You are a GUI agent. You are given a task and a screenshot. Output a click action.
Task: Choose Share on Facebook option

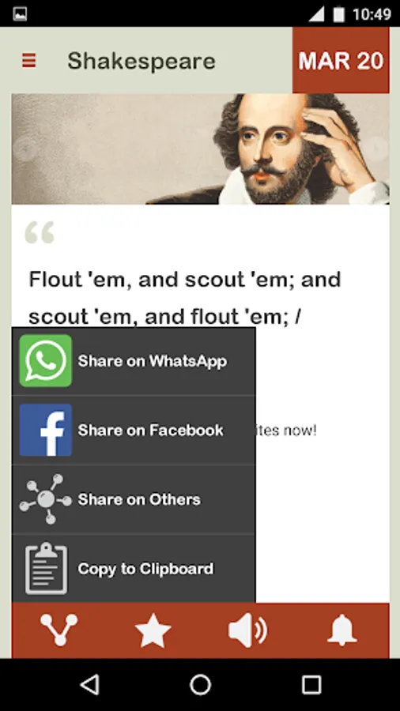point(150,430)
